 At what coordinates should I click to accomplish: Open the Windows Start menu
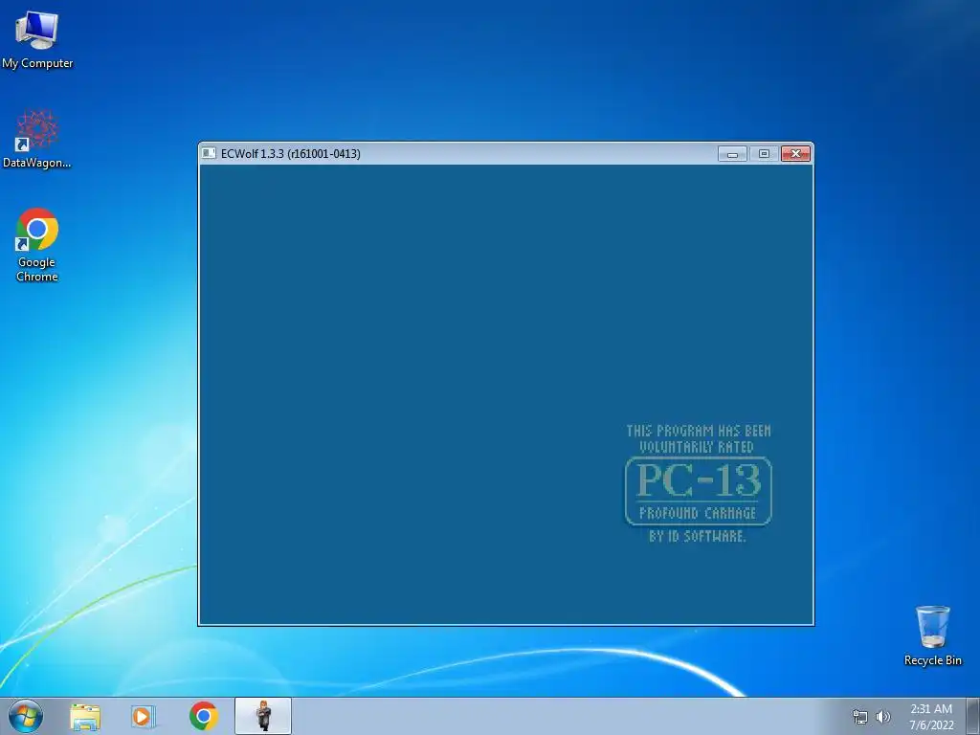(x=26, y=716)
